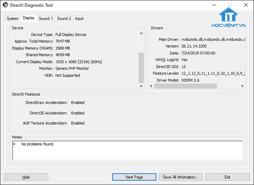
Task: Click Device panel scroll up arrow
Action: tap(141, 33)
